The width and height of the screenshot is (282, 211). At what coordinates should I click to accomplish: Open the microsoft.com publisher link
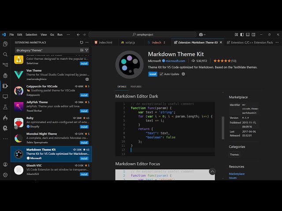click(x=175, y=61)
